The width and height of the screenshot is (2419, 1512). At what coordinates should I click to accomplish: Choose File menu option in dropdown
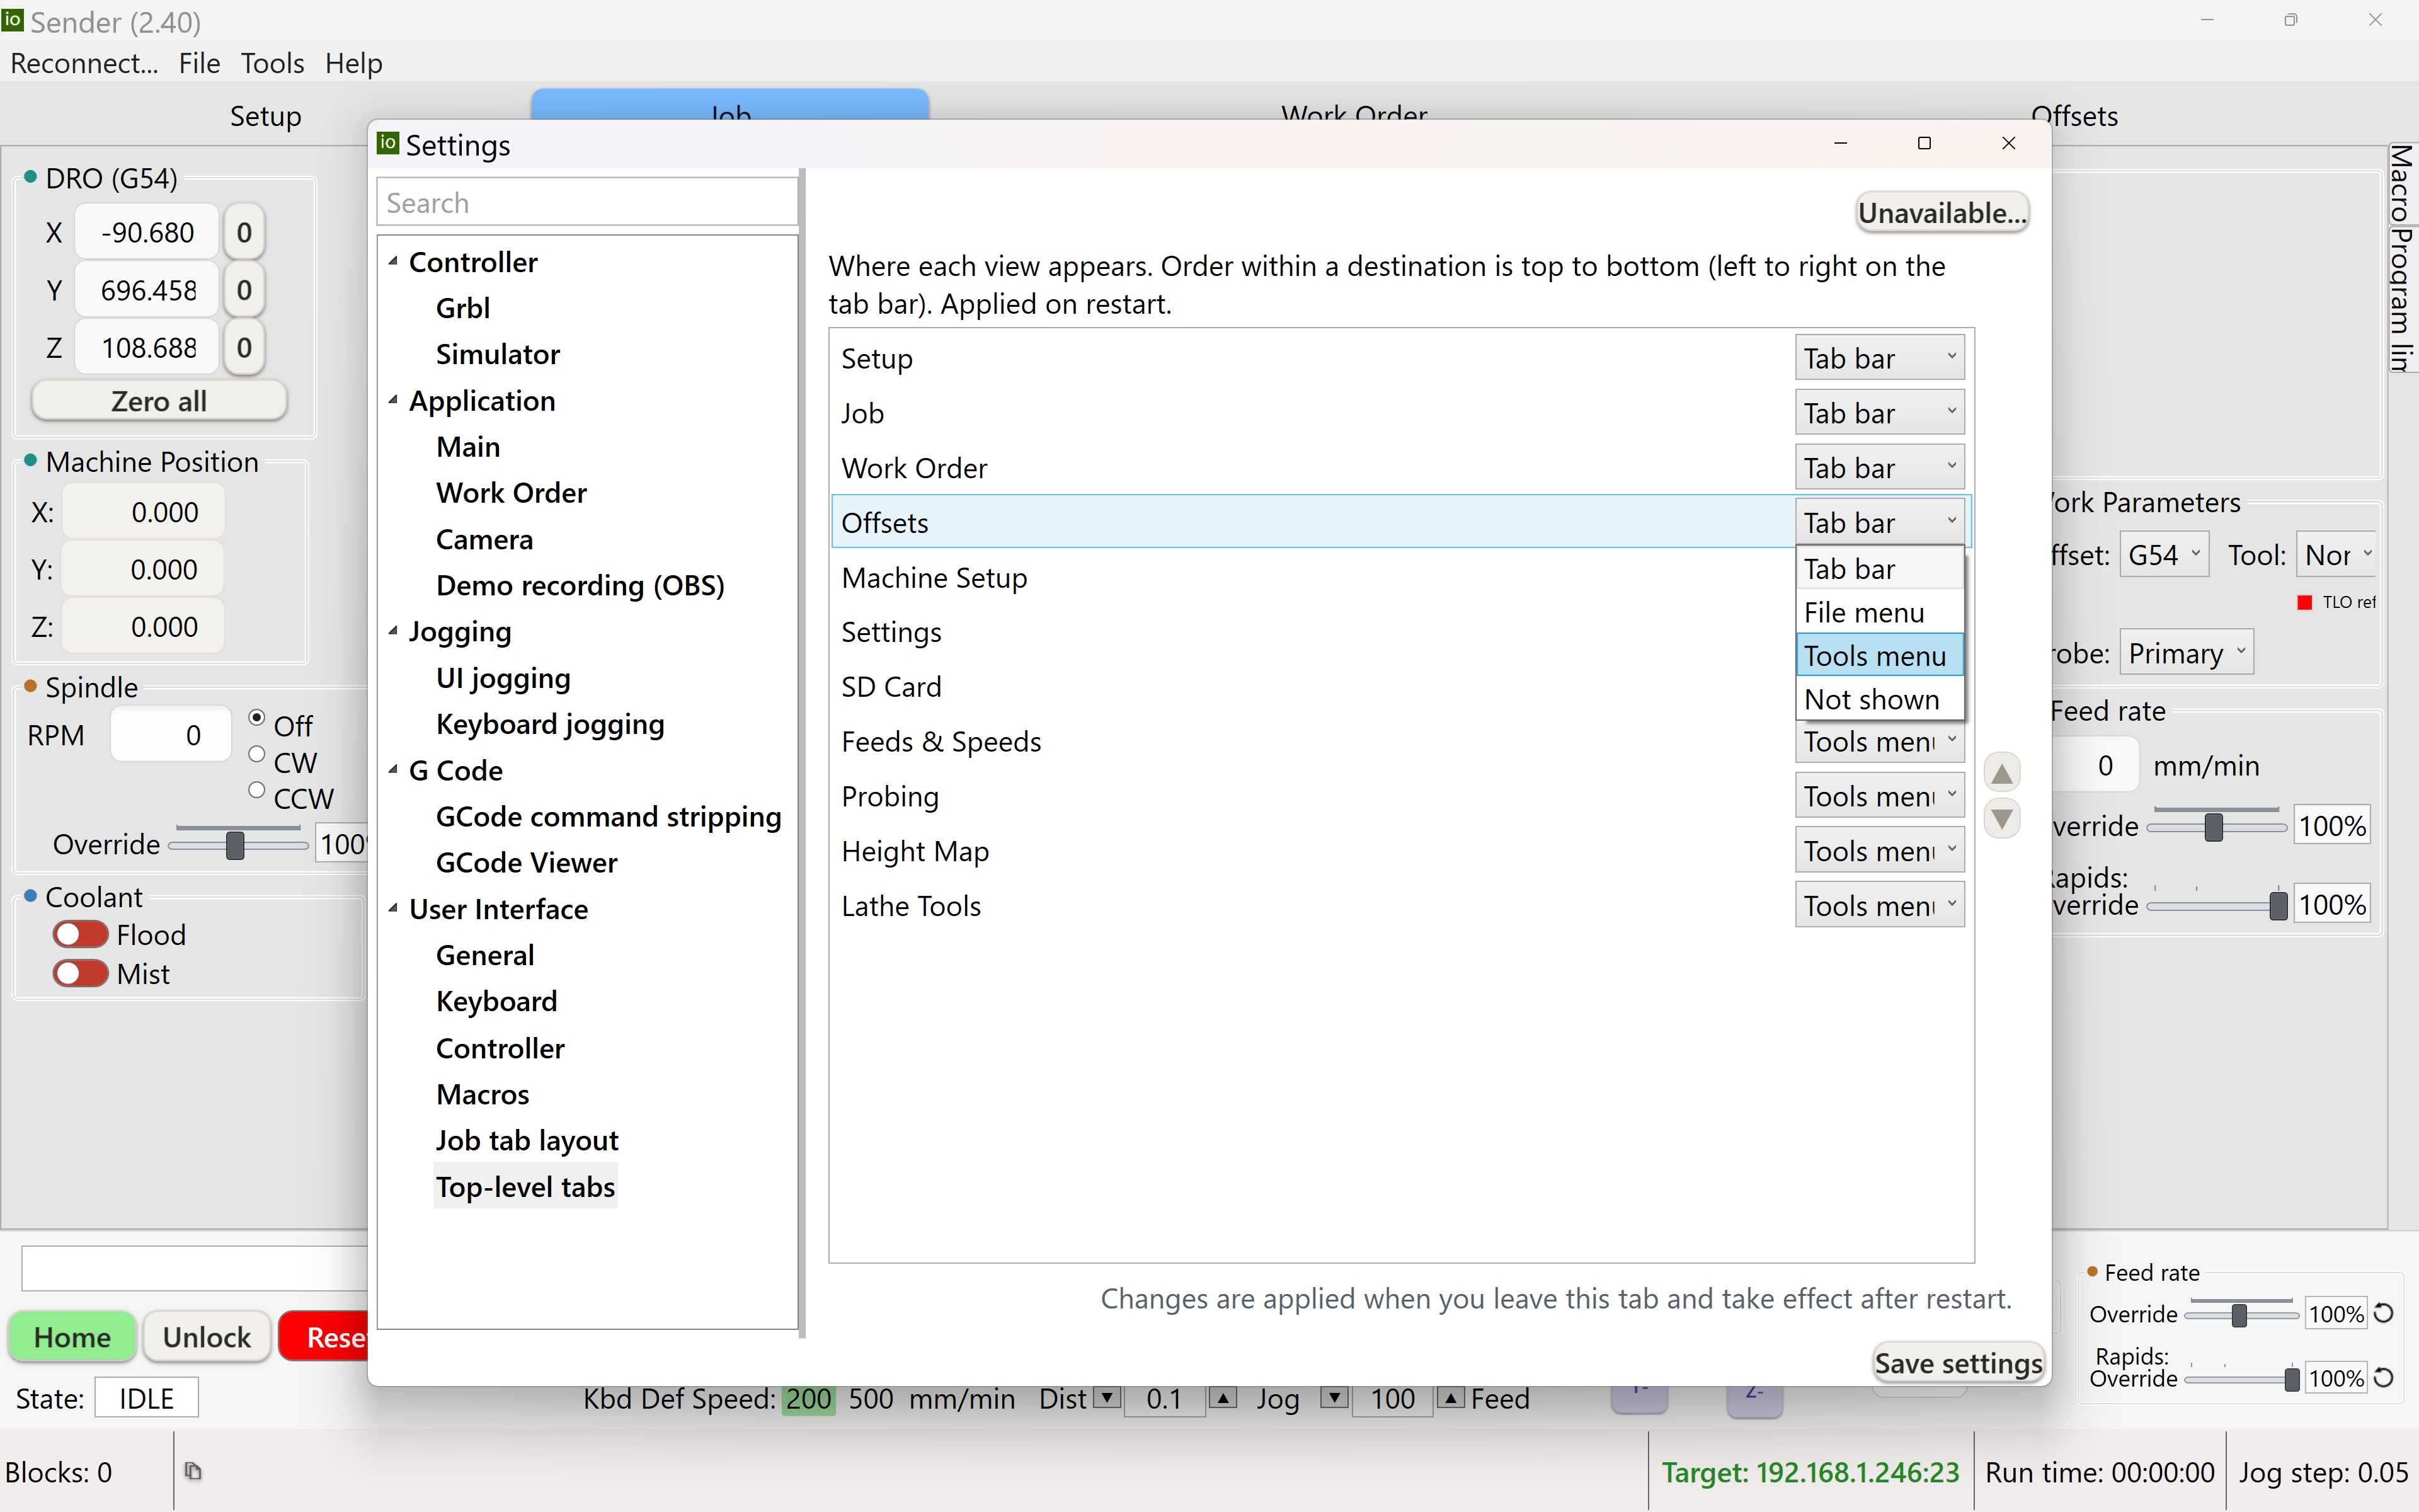[1879, 612]
